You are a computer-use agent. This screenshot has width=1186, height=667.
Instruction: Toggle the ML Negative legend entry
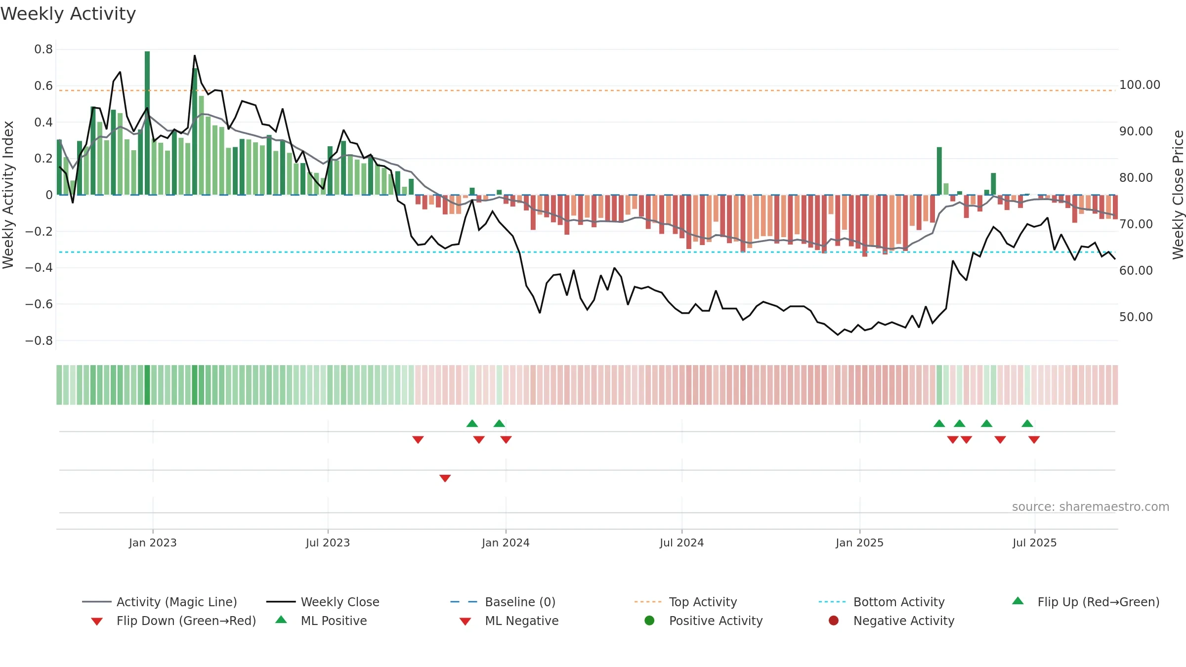509,621
